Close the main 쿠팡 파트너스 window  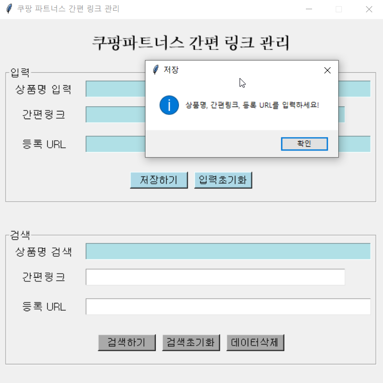point(369,9)
